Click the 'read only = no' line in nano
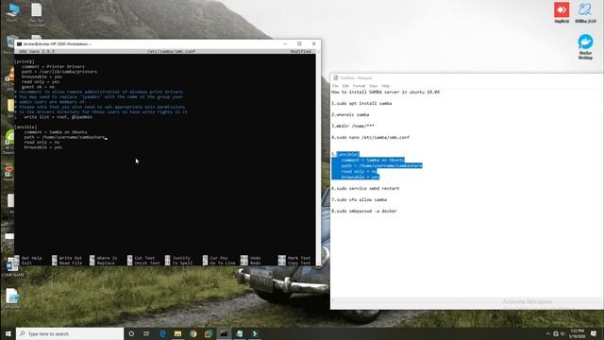The width and height of the screenshot is (604, 340). click(42, 143)
